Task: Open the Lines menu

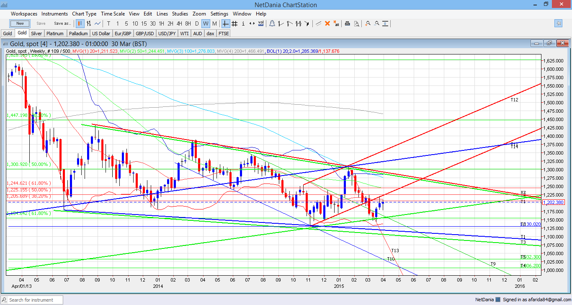Action: [x=163, y=14]
